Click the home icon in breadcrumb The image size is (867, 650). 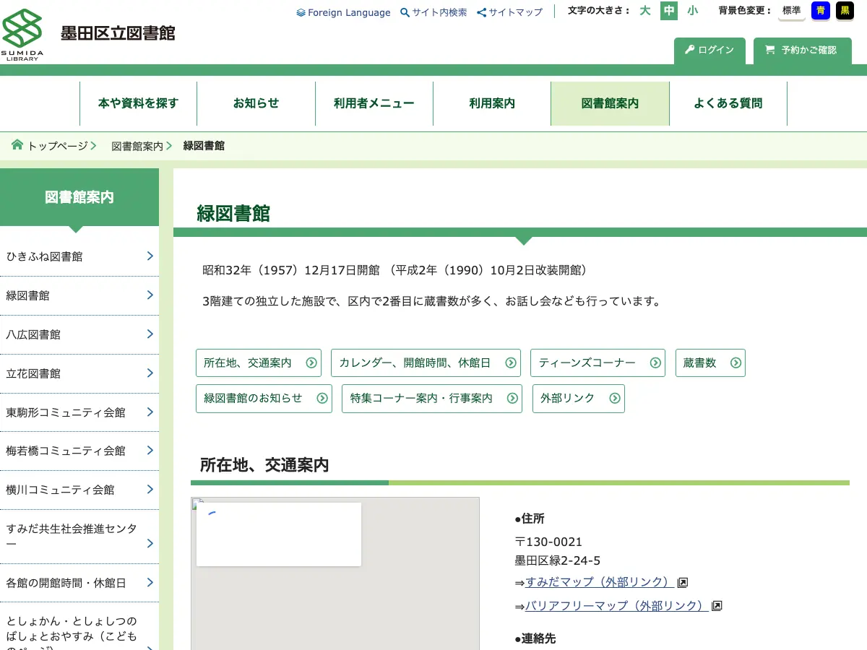(17, 144)
